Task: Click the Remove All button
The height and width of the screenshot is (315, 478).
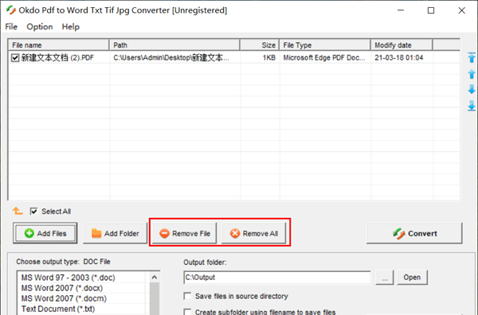Action: tap(253, 233)
